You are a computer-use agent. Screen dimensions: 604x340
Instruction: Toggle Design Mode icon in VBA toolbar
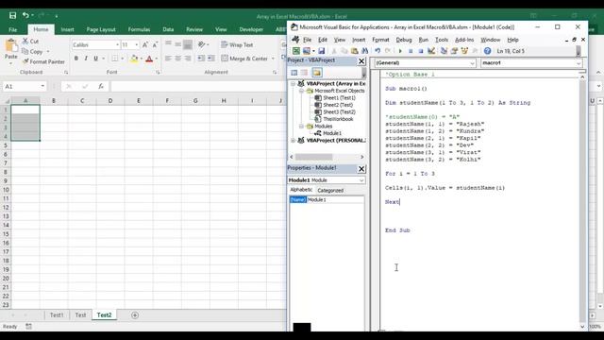pyautogui.click(x=431, y=51)
